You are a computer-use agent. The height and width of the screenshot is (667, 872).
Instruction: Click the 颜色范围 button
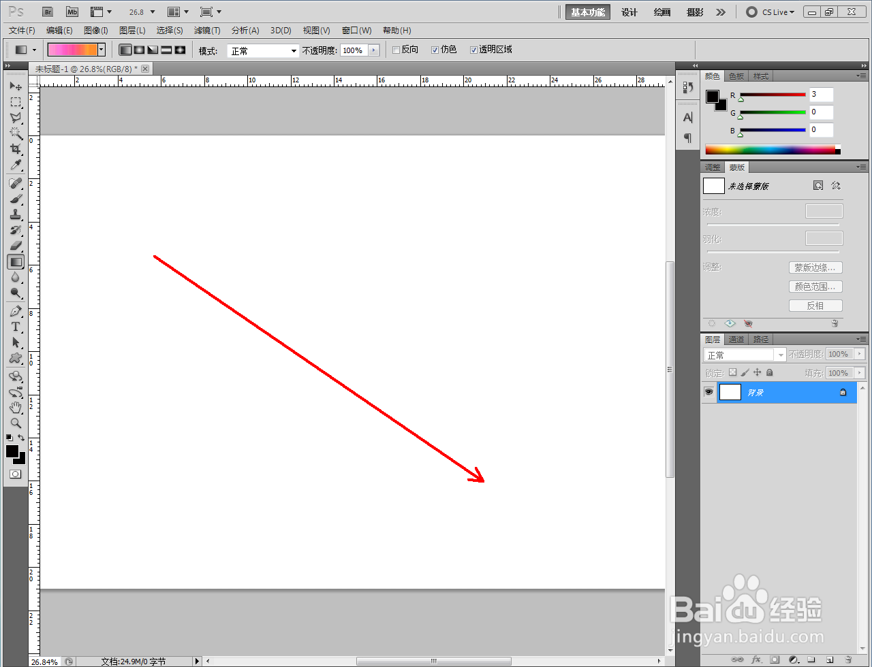tap(815, 287)
